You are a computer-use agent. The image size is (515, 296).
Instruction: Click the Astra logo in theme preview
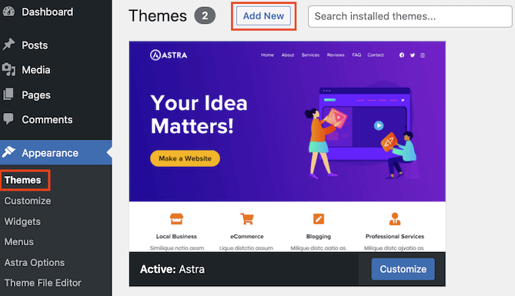[169, 55]
